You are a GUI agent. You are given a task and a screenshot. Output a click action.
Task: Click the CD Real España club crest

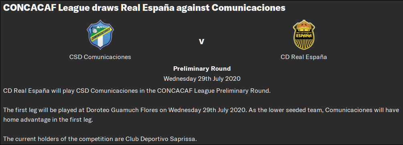point(304,35)
